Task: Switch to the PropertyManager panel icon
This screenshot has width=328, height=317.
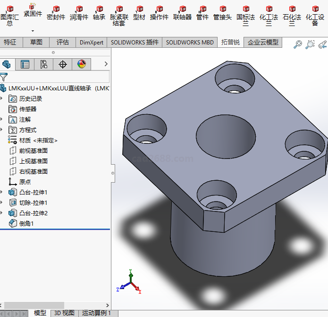Action: [x=25, y=64]
